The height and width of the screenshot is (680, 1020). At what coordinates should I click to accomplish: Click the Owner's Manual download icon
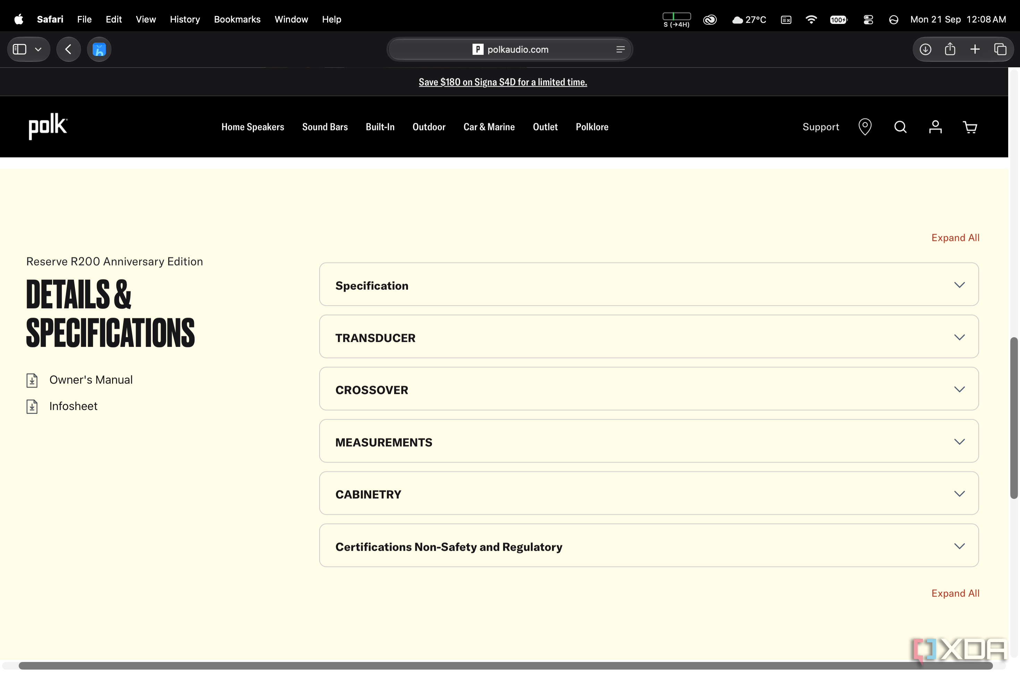pos(32,380)
